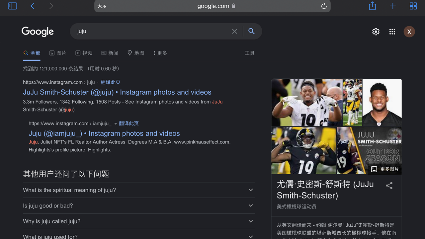
Task: Go forward to next page
Action: point(51,6)
